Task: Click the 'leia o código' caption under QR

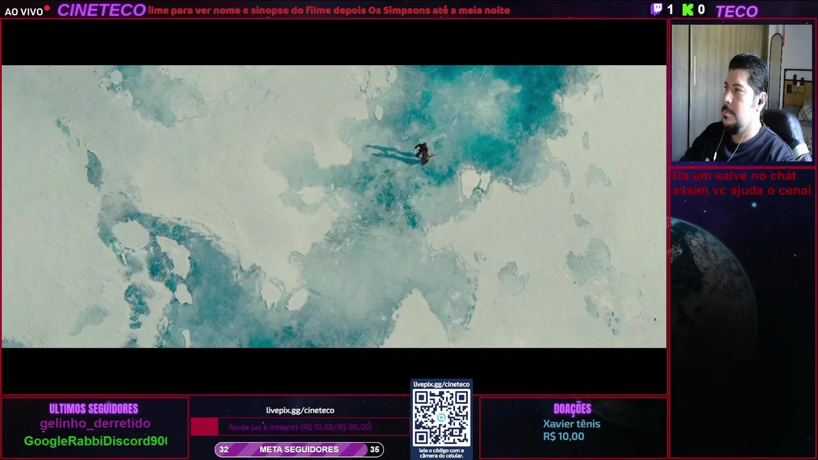Action: click(x=442, y=453)
